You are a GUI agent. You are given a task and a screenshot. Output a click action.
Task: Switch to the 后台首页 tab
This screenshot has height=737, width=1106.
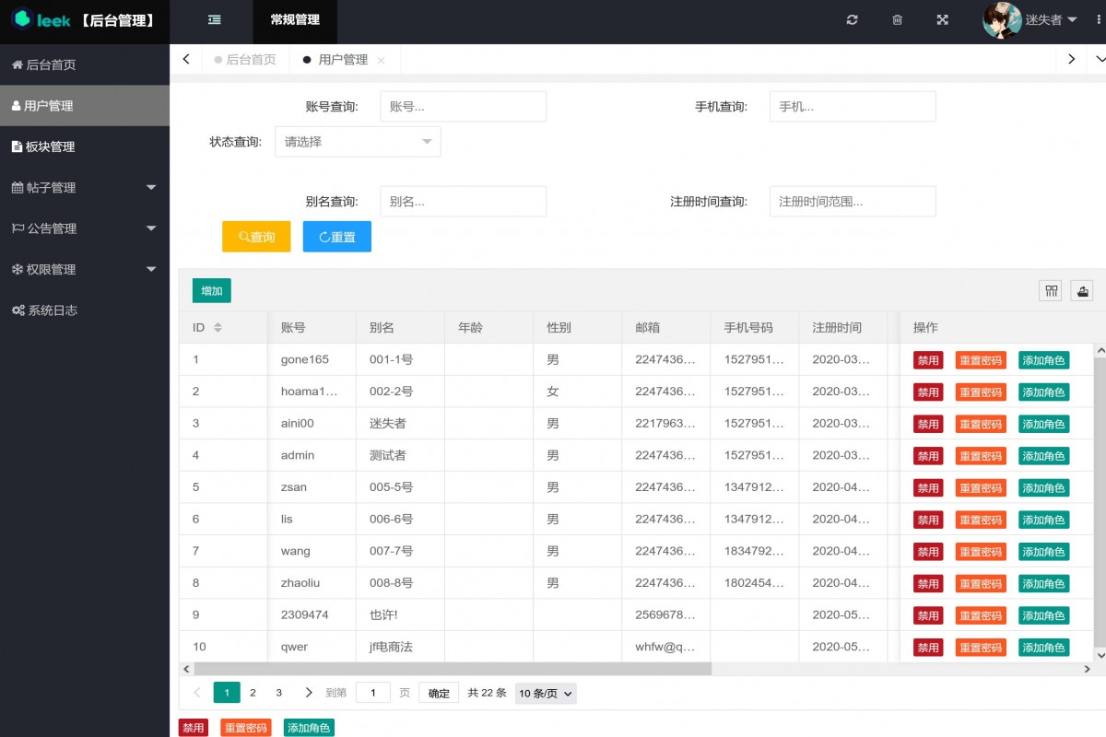coord(251,58)
